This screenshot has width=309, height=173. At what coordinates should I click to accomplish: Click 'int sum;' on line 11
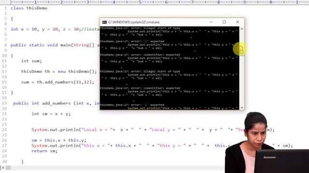[x=31, y=61]
